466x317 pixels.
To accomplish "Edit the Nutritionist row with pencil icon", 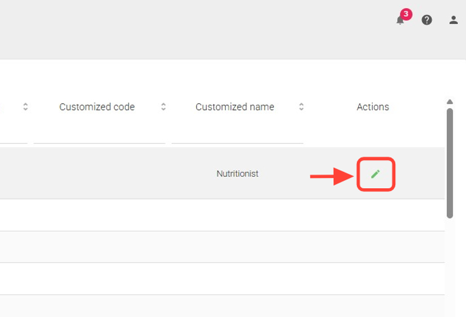I will (x=376, y=174).
